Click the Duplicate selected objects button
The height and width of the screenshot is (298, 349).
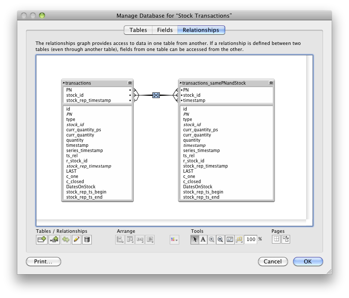point(66,240)
